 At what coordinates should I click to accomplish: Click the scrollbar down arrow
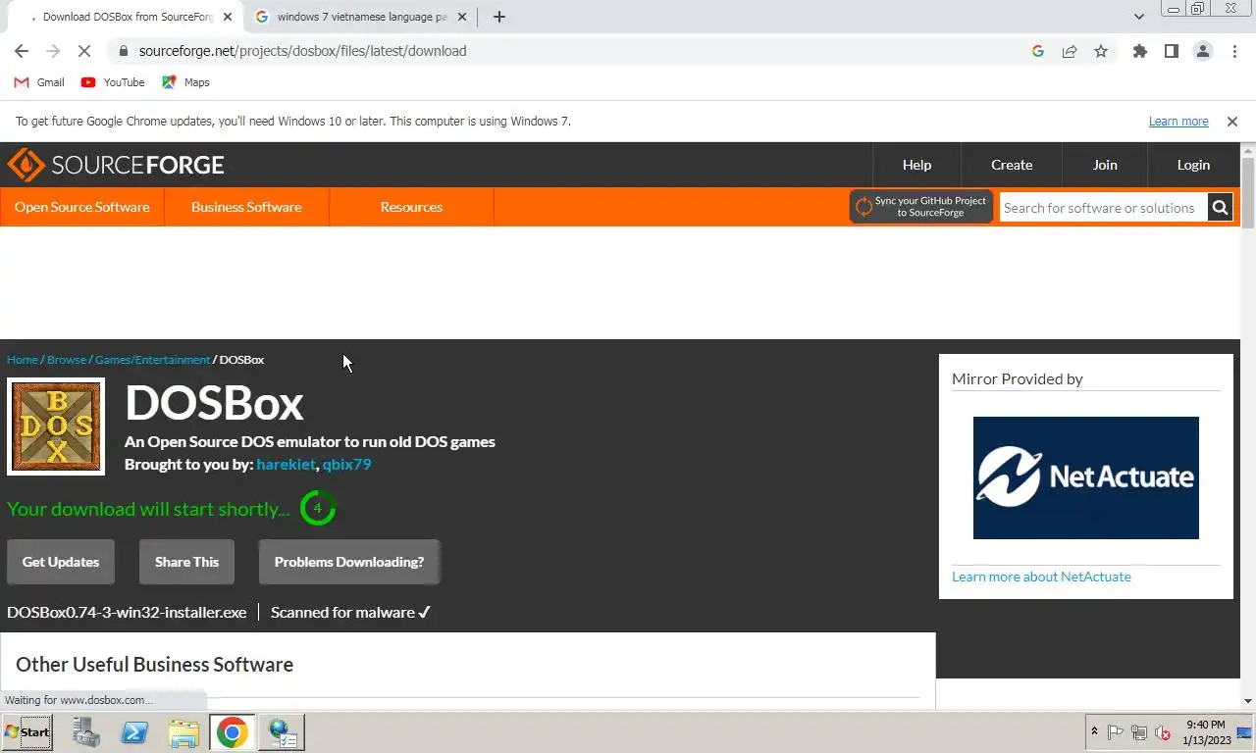(1248, 700)
